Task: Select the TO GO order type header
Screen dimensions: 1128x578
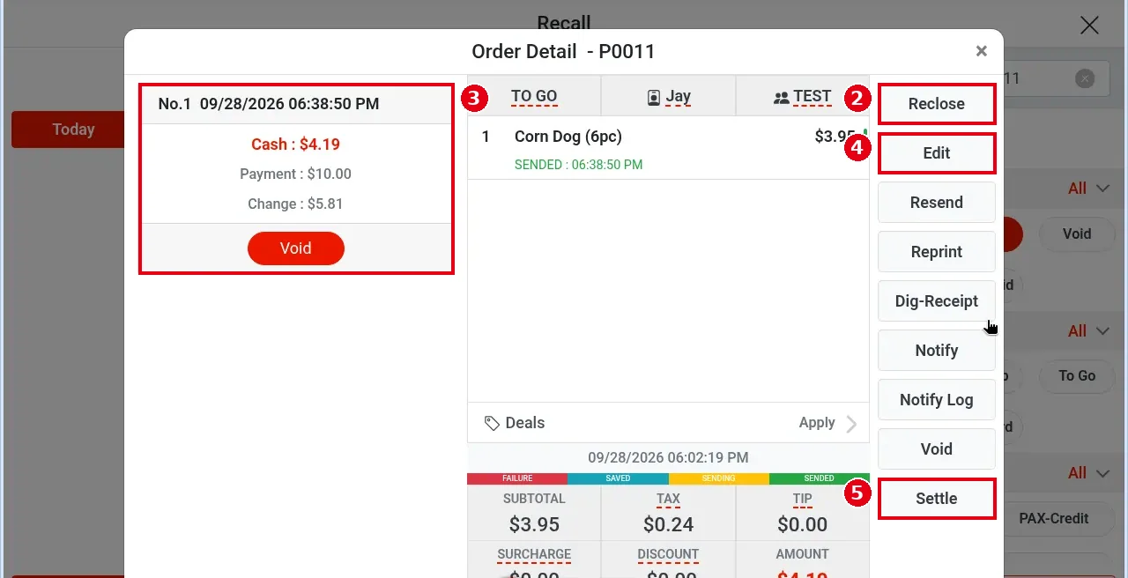Action: pyautogui.click(x=534, y=97)
